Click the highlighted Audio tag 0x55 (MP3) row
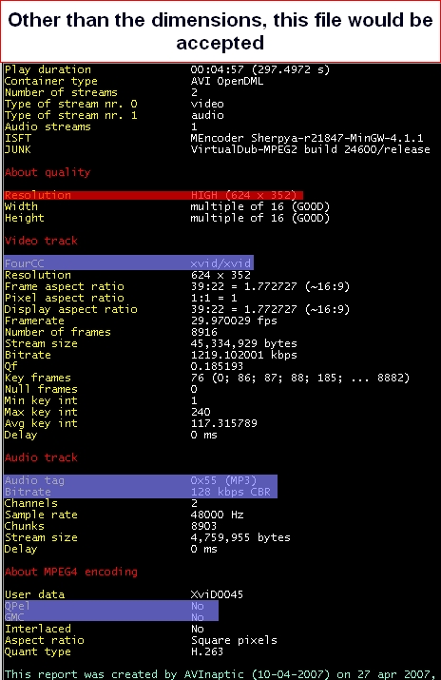This screenshot has width=441, height=680. (141, 480)
